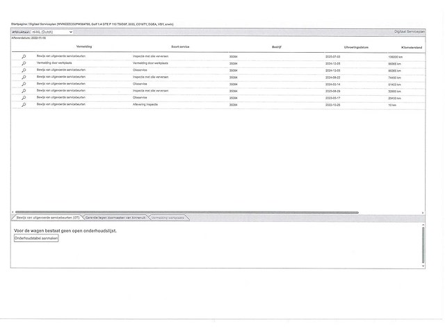
Task: Click the 'Bedrijf' column header
Action: pyautogui.click(x=276, y=46)
